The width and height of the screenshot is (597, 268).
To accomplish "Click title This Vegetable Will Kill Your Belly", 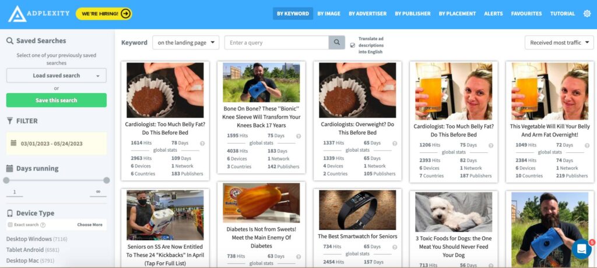I will click(549, 131).
